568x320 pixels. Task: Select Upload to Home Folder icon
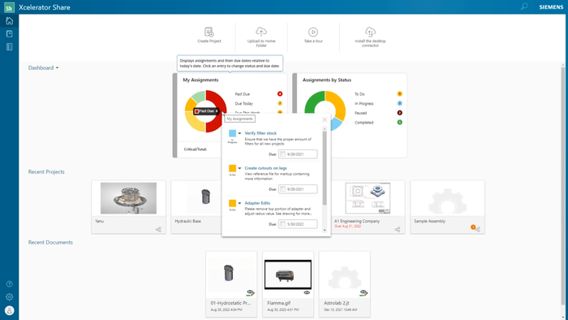260,32
